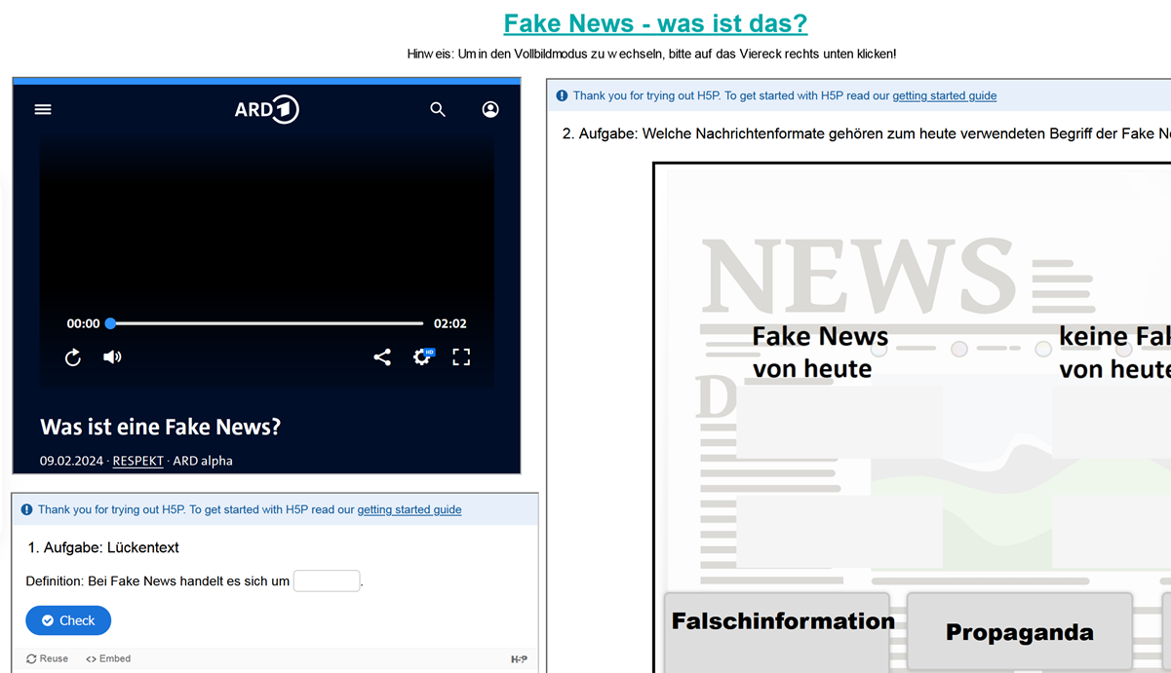Restart the video with replay icon
This screenshot has width=1171, height=673.
pos(73,357)
